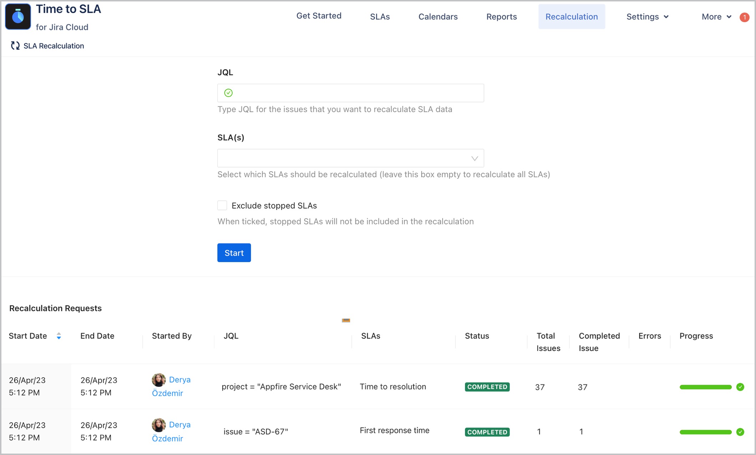
Task: Expand the Settings menu
Action: [x=647, y=17]
